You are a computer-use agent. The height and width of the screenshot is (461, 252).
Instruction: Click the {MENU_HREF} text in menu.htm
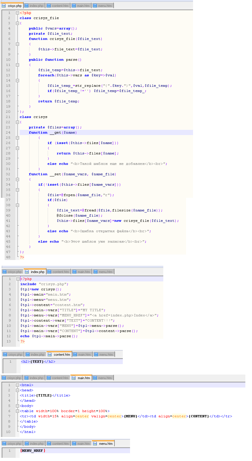click(x=33, y=451)
